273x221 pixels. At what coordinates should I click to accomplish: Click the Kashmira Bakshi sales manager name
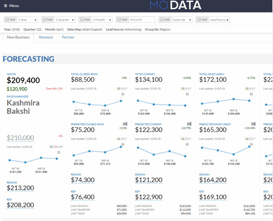click(x=23, y=107)
